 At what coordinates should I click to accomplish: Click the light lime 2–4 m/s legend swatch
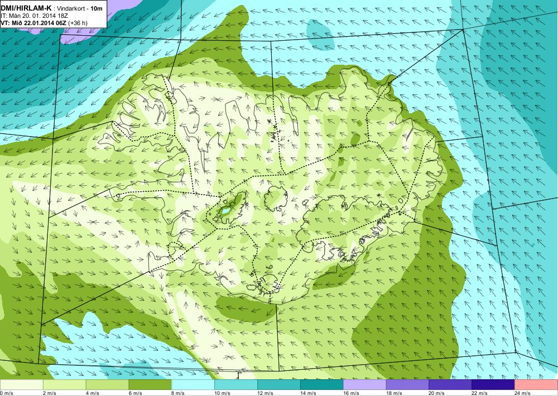pyautogui.click(x=64, y=385)
